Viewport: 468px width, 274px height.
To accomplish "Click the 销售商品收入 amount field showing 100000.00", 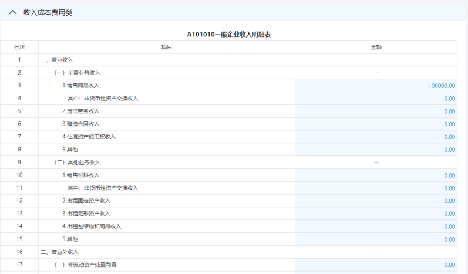I will 376,86.
